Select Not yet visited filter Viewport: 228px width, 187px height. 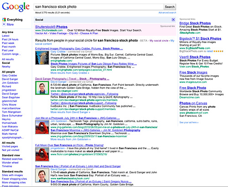(10, 150)
